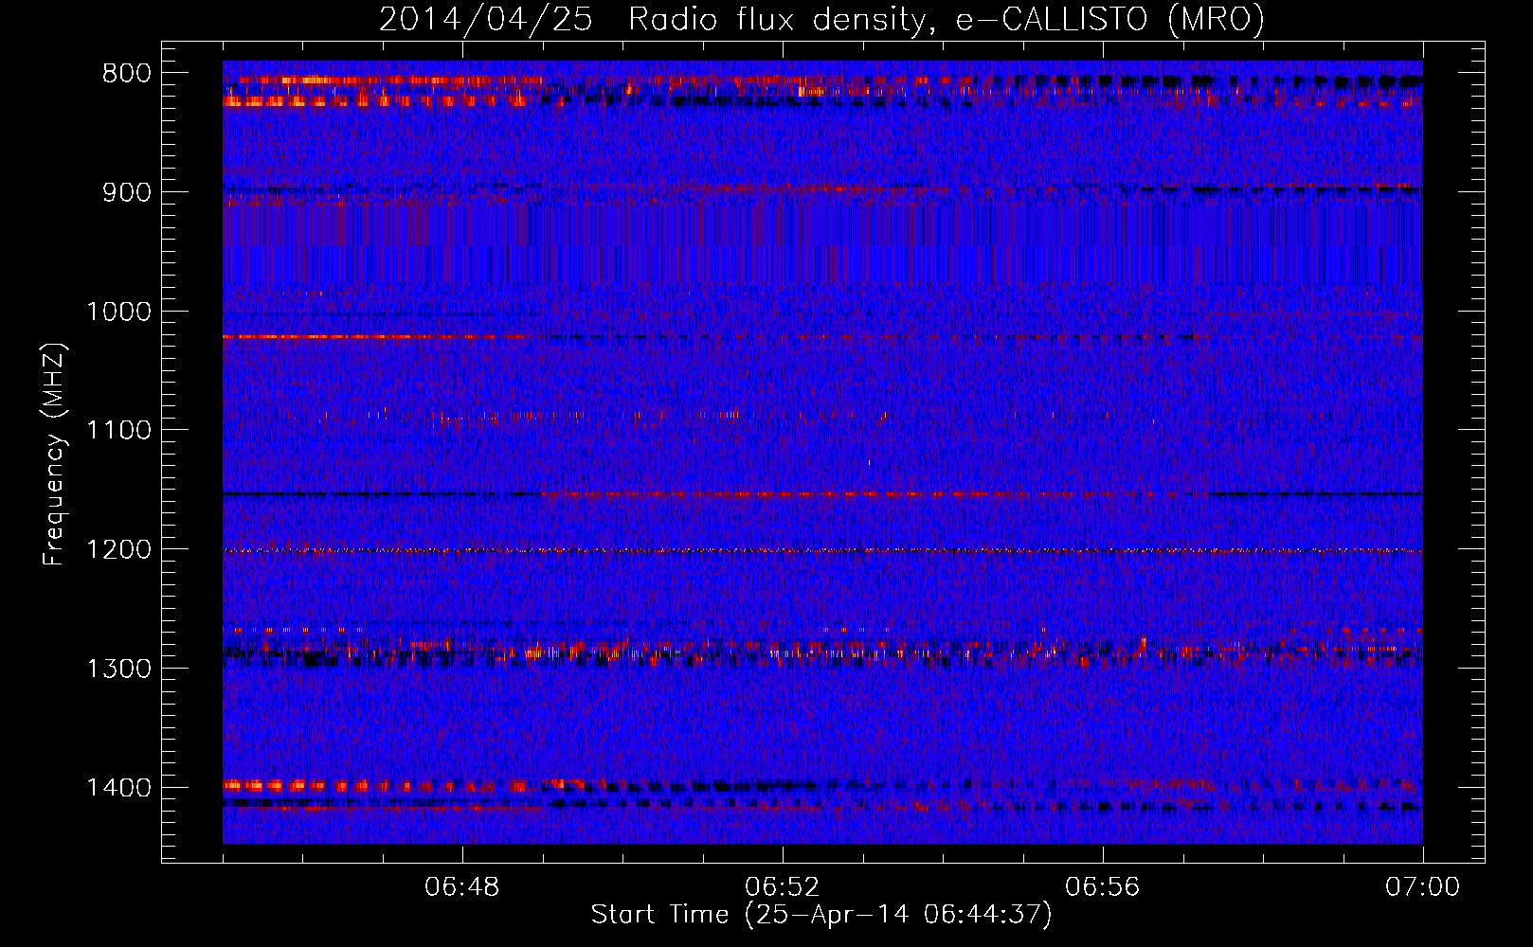Click the 1300 frequency tick label
1533x947 pixels.
coord(118,669)
